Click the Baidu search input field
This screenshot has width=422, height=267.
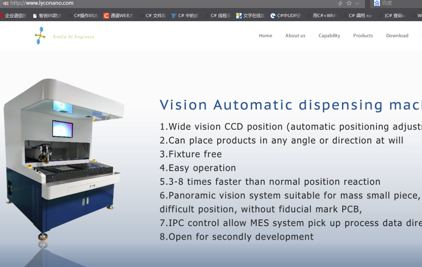click(x=400, y=3)
